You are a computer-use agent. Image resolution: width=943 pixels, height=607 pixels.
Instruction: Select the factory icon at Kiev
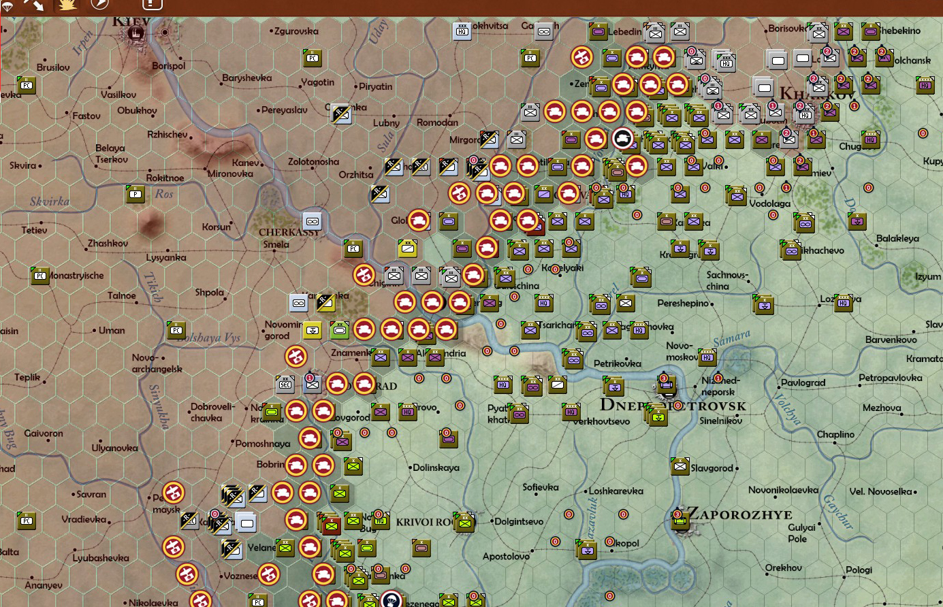[137, 31]
